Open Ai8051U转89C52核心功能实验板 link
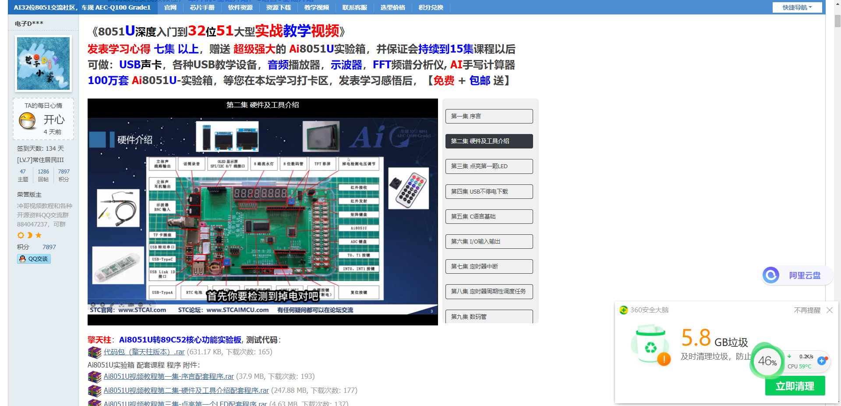841x406 pixels. (180, 340)
